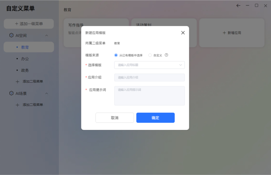Viewport: 271px width, 175px height.
Task: Open the 选择模版 dropdown
Action: pyautogui.click(x=149, y=65)
